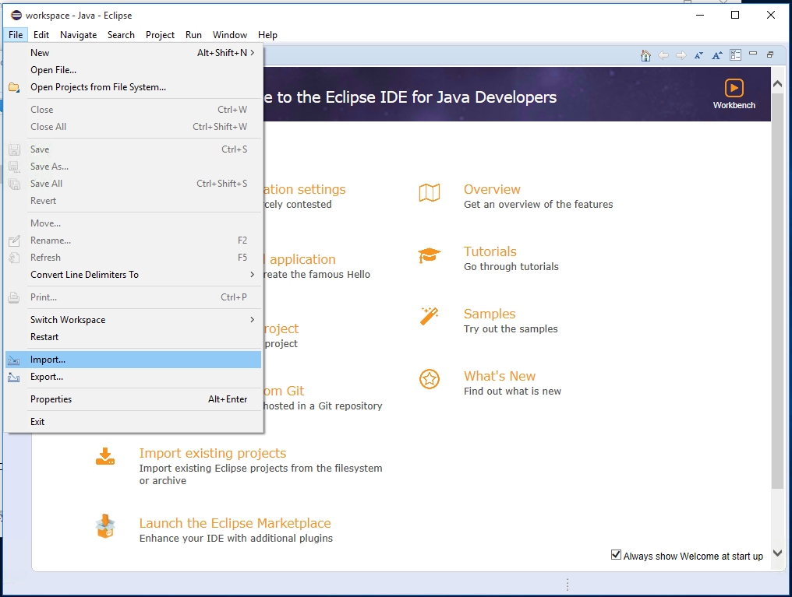The height and width of the screenshot is (597, 792).
Task: Click the What's New star icon
Action: pos(430,379)
